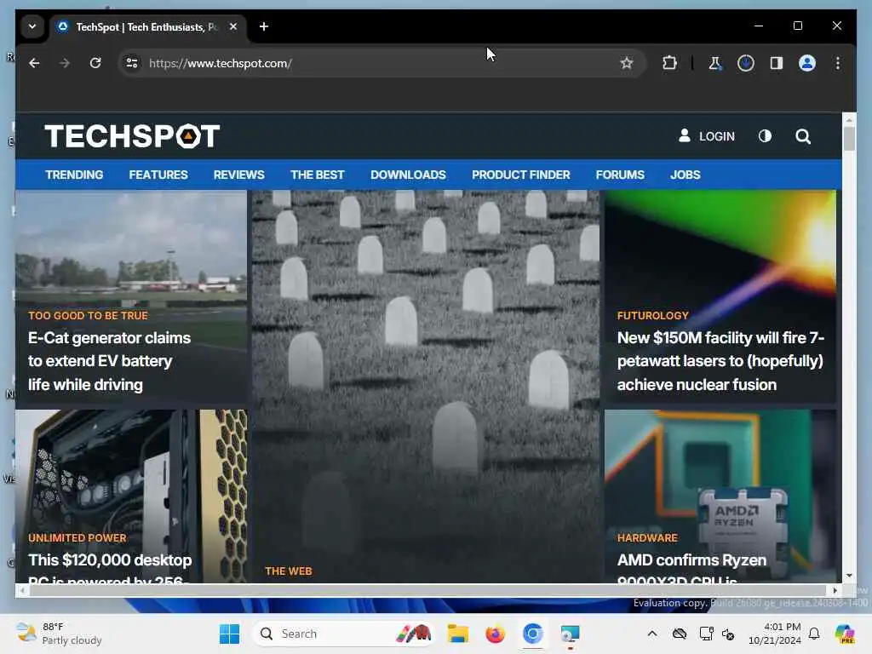872x654 pixels.
Task: Click the OneDrive cloud tray icon
Action: coord(680,634)
